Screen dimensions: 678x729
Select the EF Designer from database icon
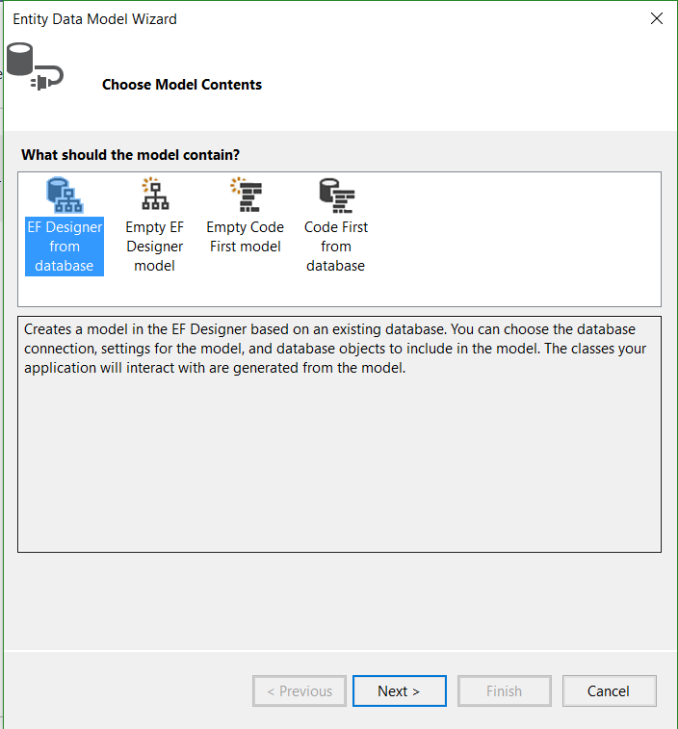[65, 195]
